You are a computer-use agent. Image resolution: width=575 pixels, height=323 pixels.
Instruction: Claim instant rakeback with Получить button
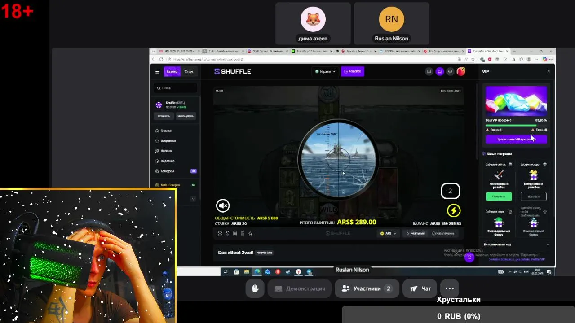(x=499, y=196)
